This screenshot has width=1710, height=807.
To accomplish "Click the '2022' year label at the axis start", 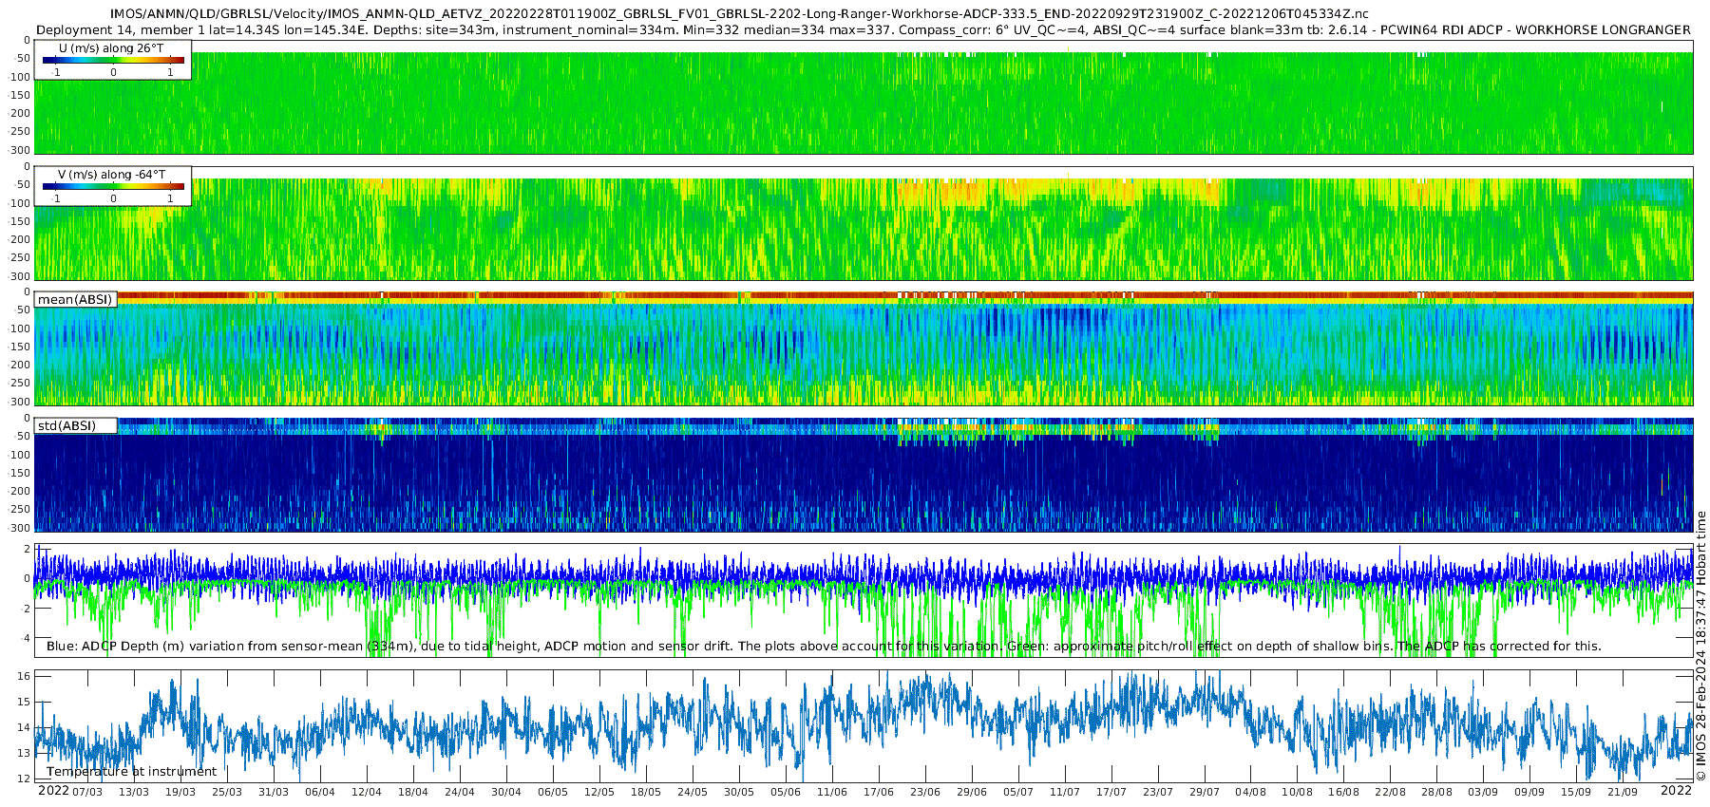I will [53, 791].
